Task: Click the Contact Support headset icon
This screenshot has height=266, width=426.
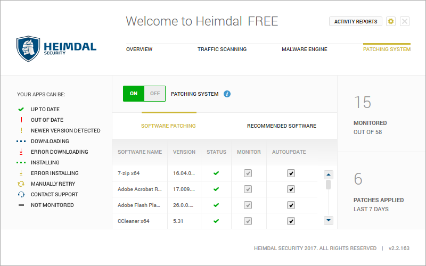Action: click(21, 195)
